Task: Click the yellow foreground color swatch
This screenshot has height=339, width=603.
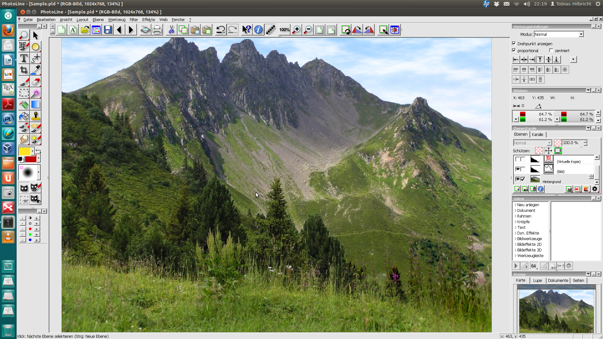Action: pyautogui.click(x=24, y=151)
